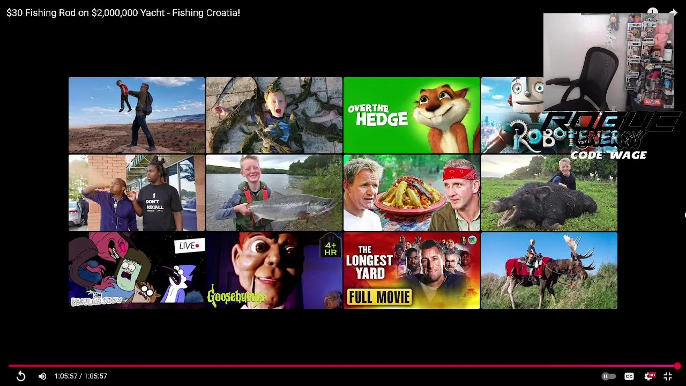Exit full screen mode

(x=668, y=376)
